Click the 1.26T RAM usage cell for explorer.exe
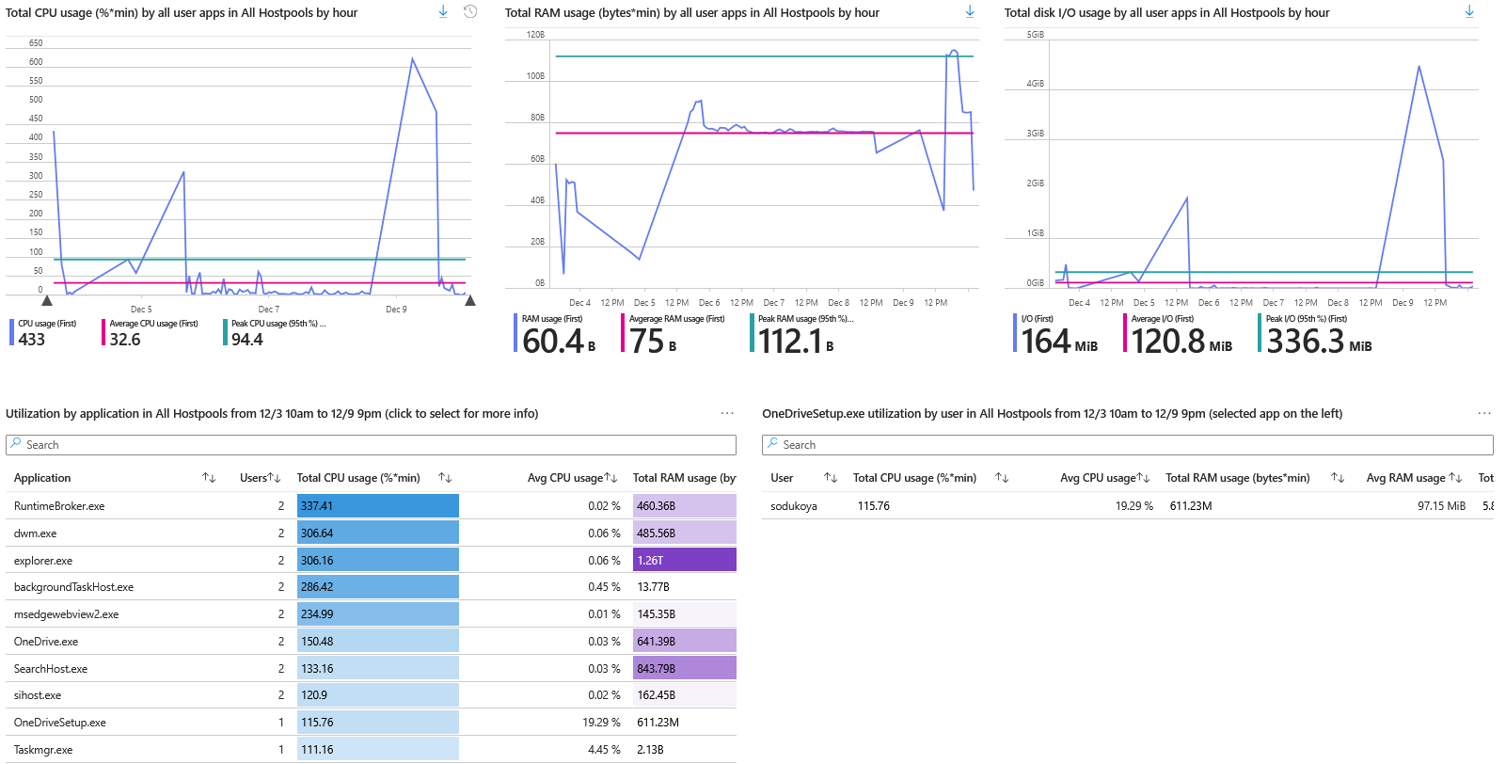Screen dimensions: 1506x764 pyautogui.click(x=685, y=561)
